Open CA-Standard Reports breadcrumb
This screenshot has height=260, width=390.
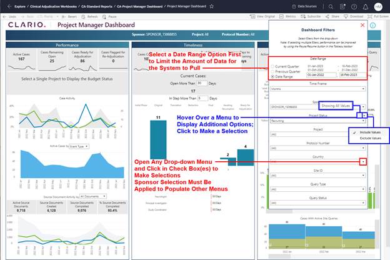click(x=97, y=6)
